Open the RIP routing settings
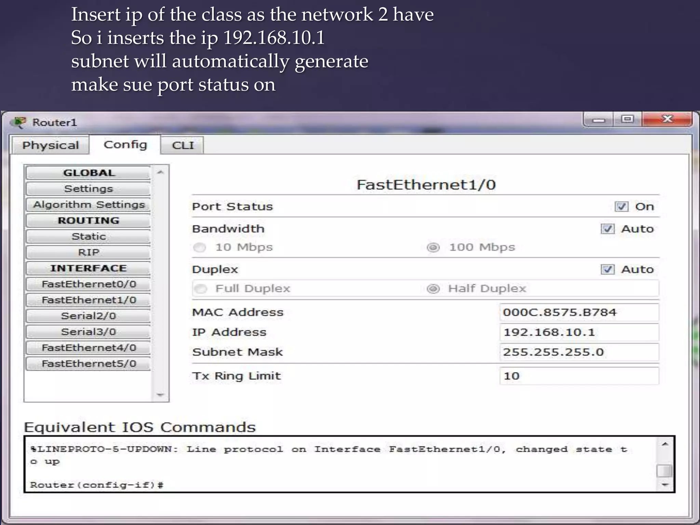 (x=88, y=252)
